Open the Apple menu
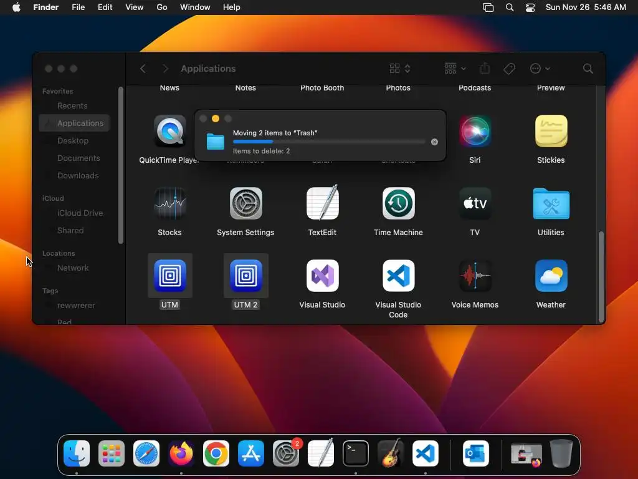Screen dimensions: 638x479 pyautogui.click(x=16, y=7)
